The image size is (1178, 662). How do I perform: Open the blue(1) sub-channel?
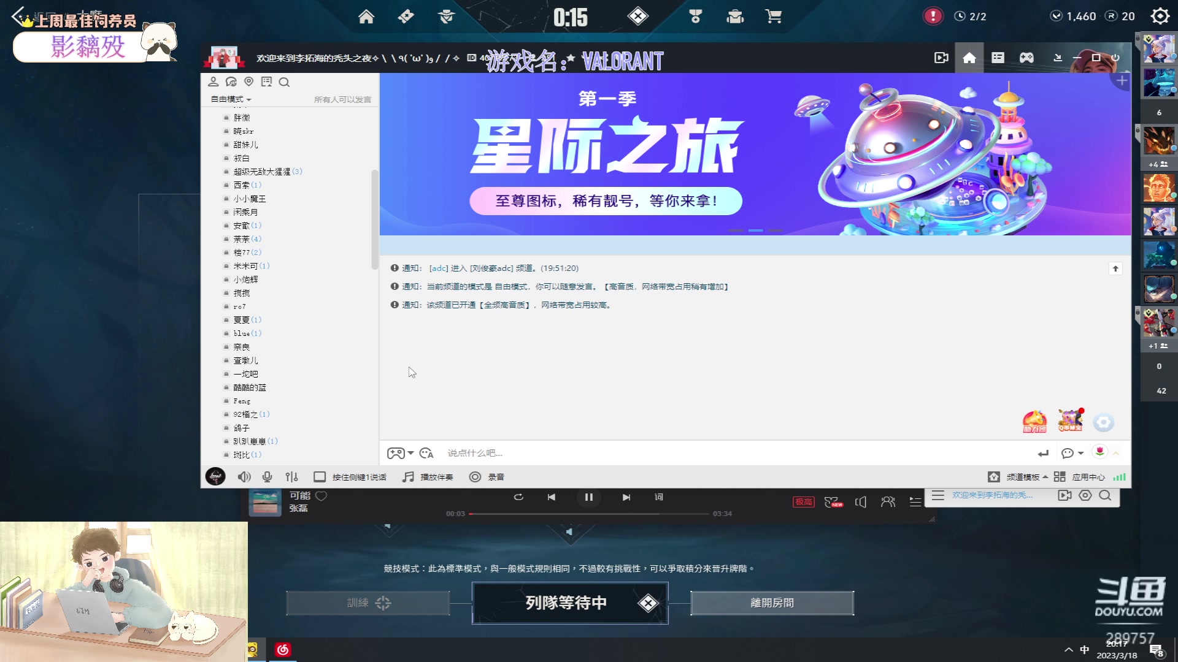[x=247, y=333]
